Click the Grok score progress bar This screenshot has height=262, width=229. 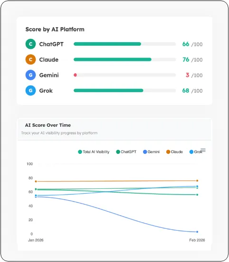coord(124,90)
